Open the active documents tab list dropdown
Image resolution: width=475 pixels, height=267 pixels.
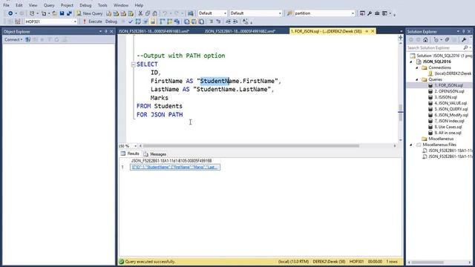[x=401, y=31]
